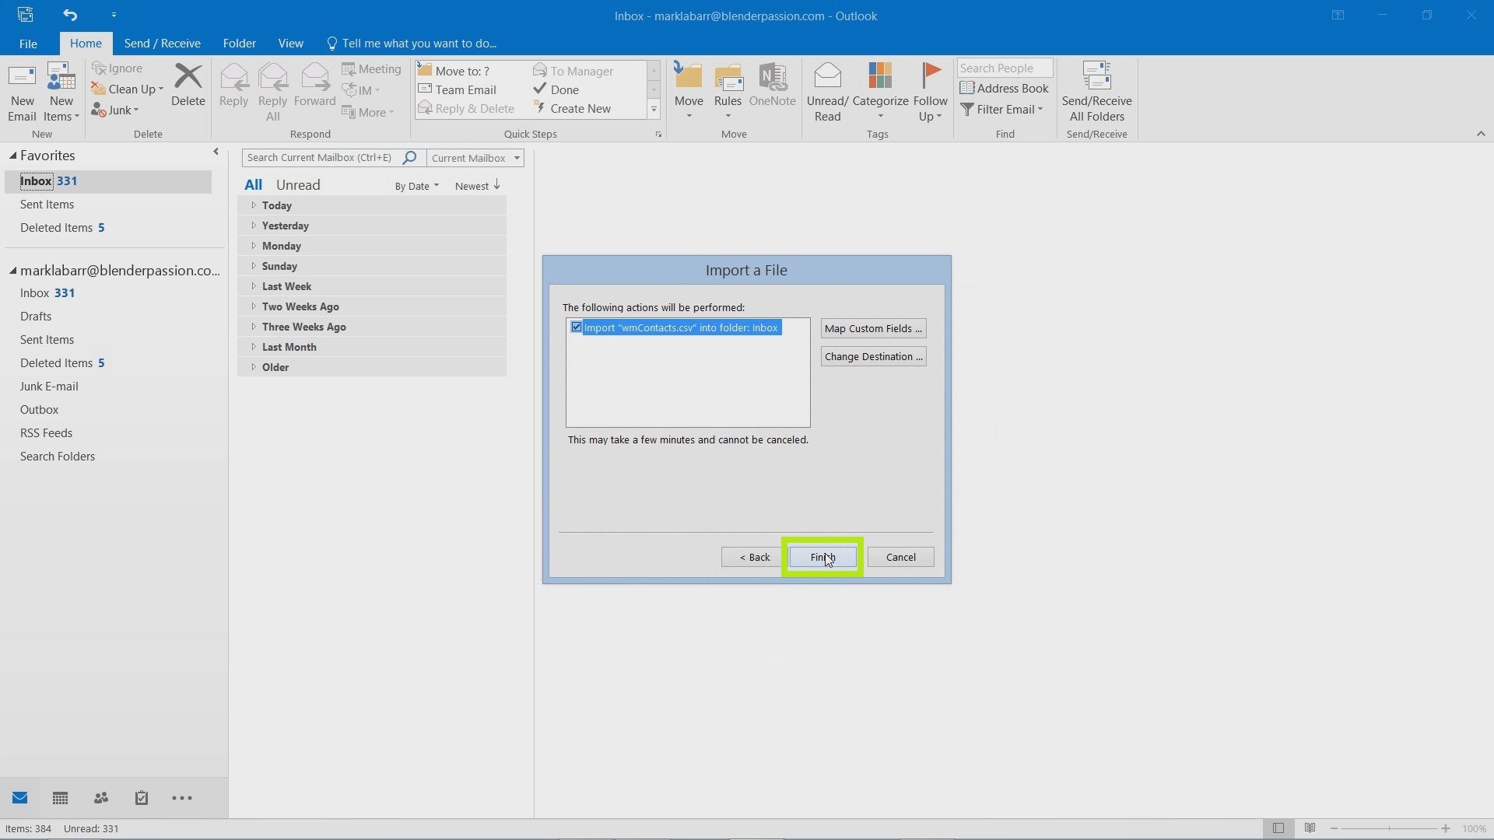Viewport: 1494px width, 840px height.
Task: Enable Done quick step checkbox
Action: click(x=542, y=89)
